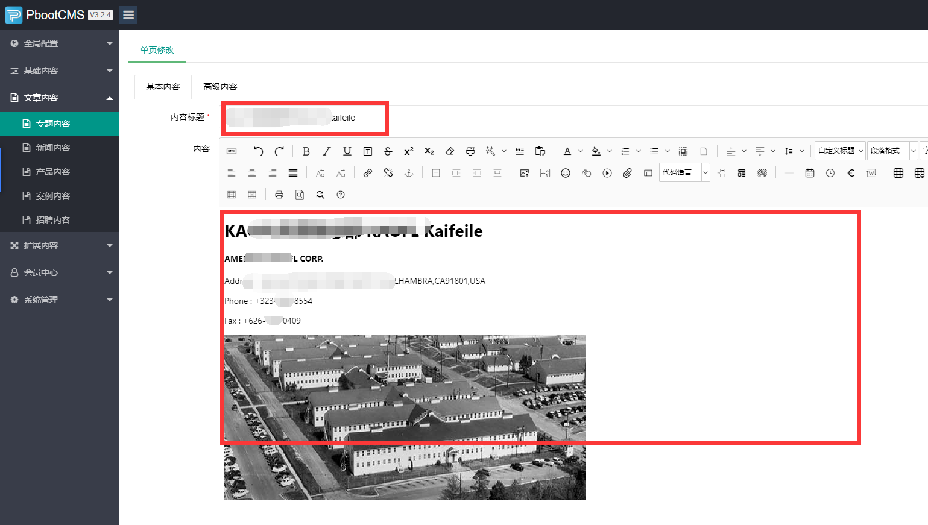This screenshot has height=525, width=928.
Task: Insert a video
Action: click(x=607, y=173)
